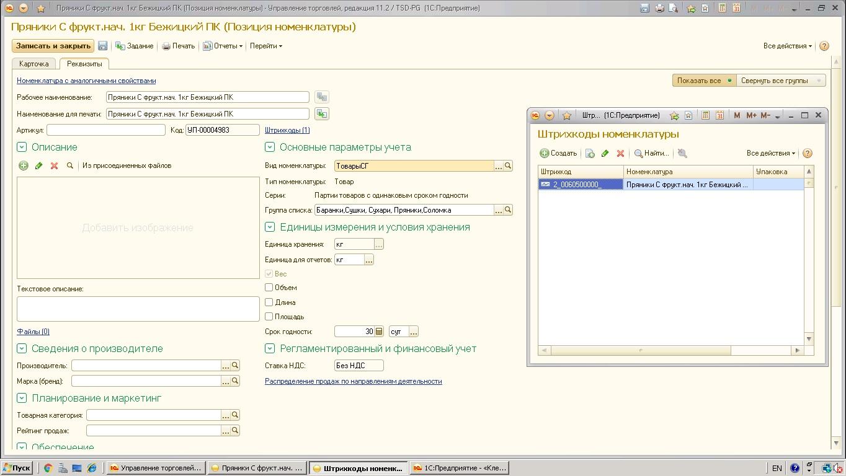Switch to the Реквизиты tab

pos(84,64)
